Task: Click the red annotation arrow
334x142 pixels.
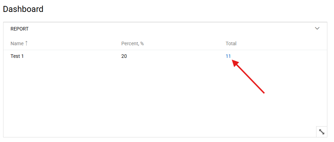Action: pos(249,77)
